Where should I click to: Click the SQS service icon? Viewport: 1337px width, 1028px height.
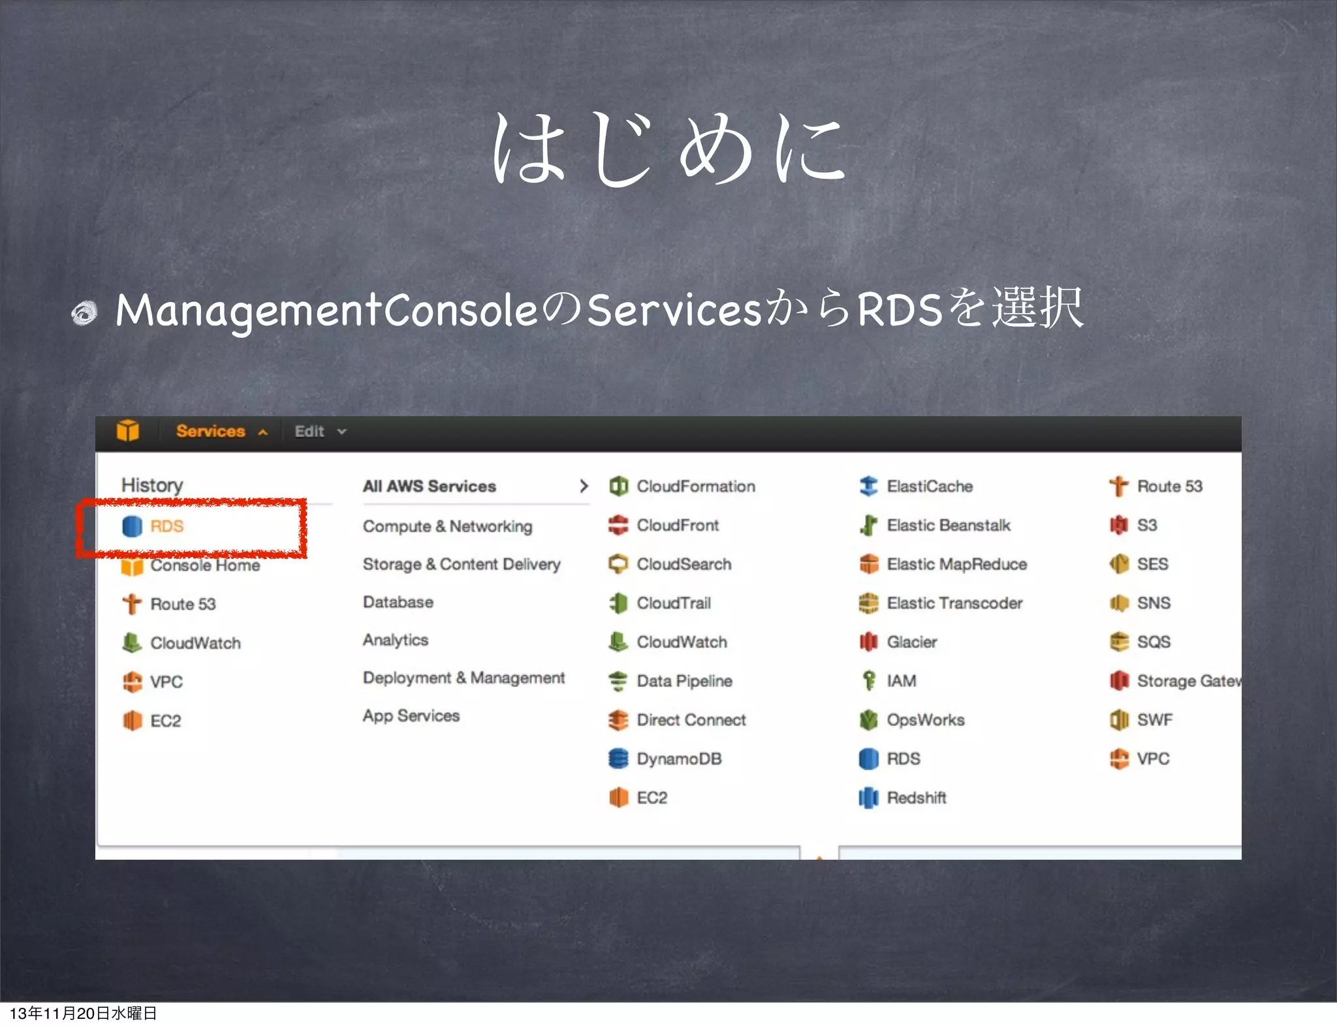1119,642
